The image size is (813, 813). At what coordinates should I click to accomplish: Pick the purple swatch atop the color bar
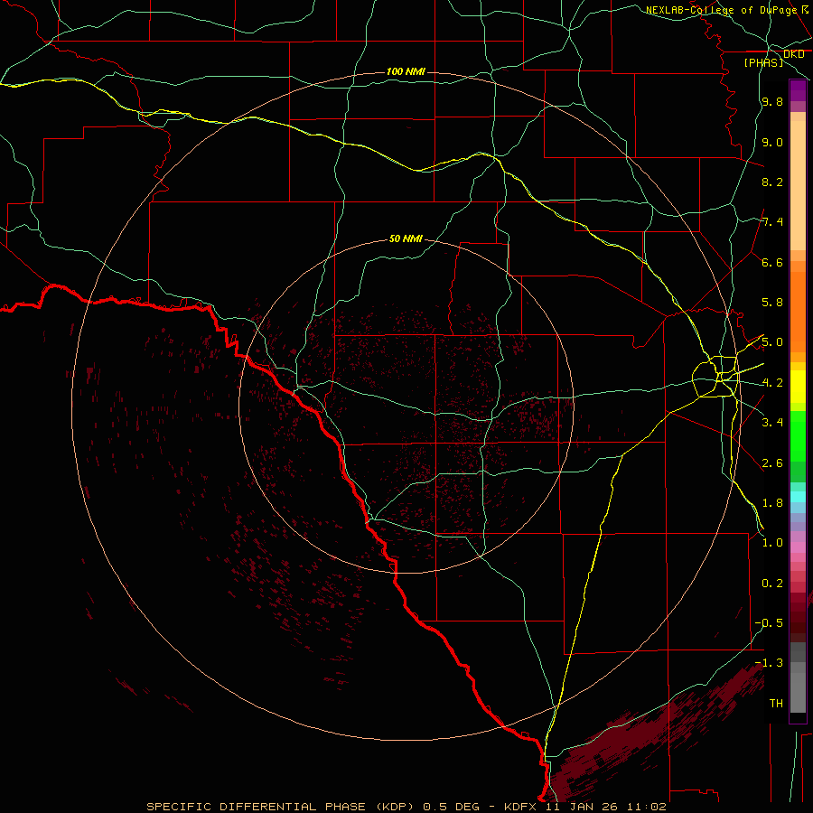click(x=798, y=90)
